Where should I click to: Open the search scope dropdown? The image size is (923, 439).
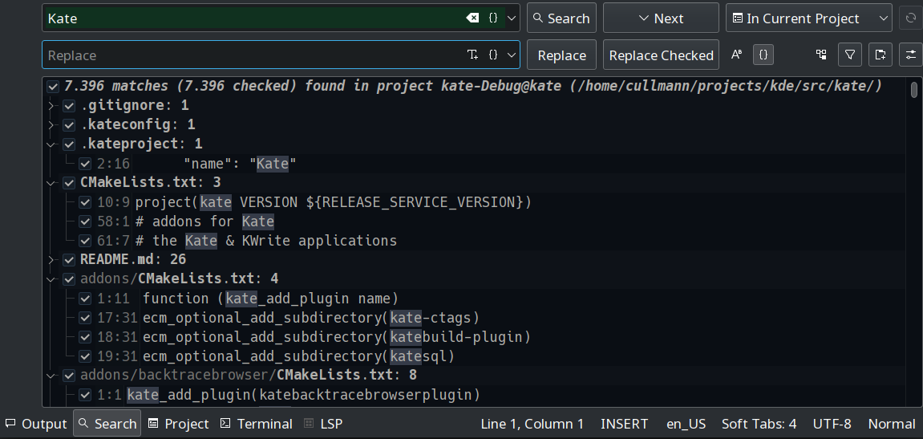(x=808, y=18)
